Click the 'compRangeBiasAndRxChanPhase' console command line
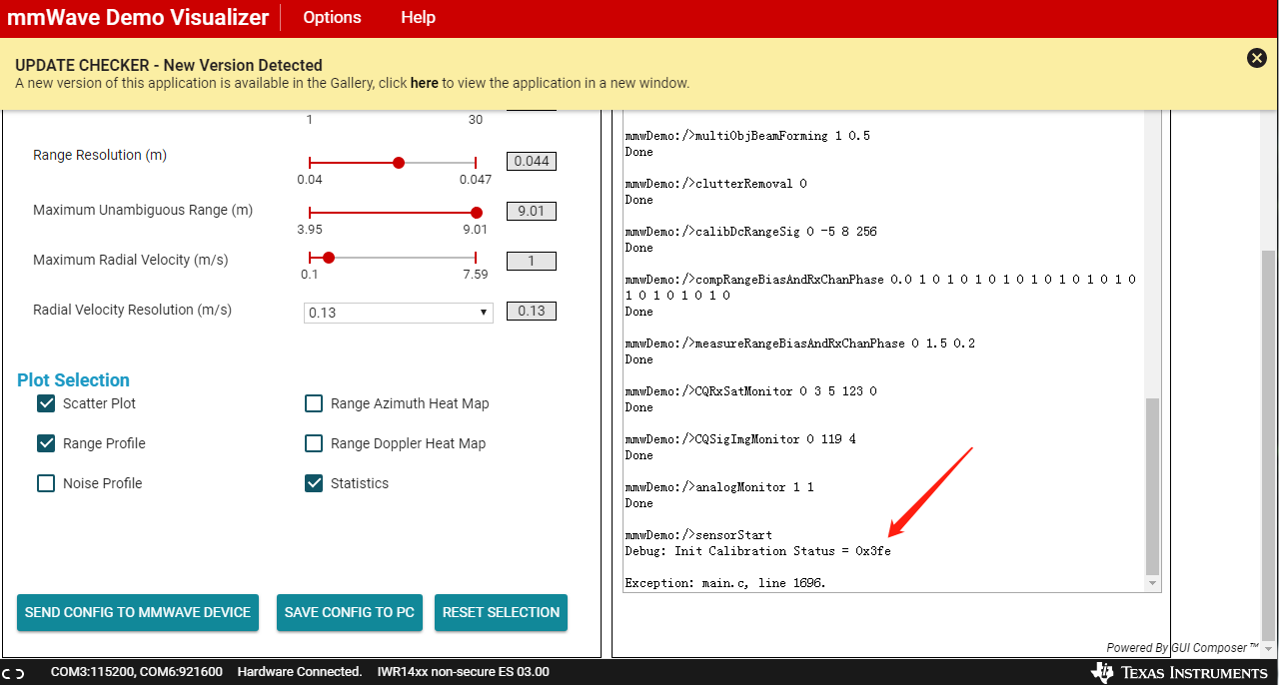The image size is (1279, 685). coord(880,288)
